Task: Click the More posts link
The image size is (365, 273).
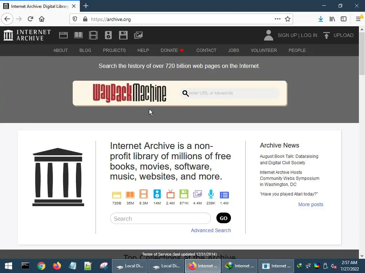Action: click(311, 204)
